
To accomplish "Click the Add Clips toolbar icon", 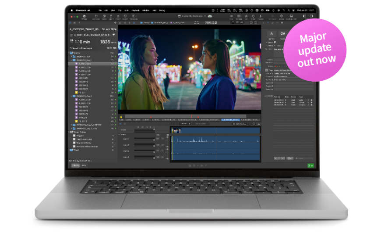I will click(x=96, y=17).
